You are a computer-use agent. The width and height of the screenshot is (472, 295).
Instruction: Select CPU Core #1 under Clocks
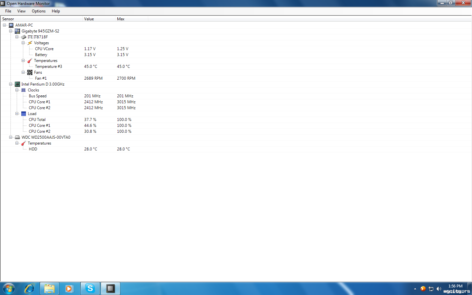(x=236, y=102)
